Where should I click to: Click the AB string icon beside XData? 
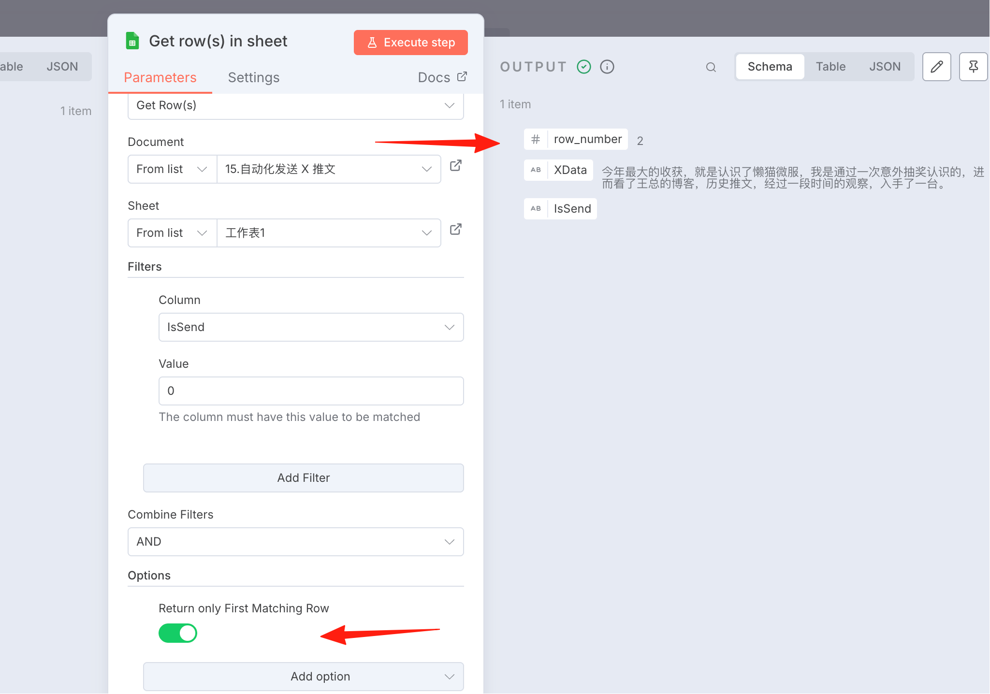coord(536,170)
